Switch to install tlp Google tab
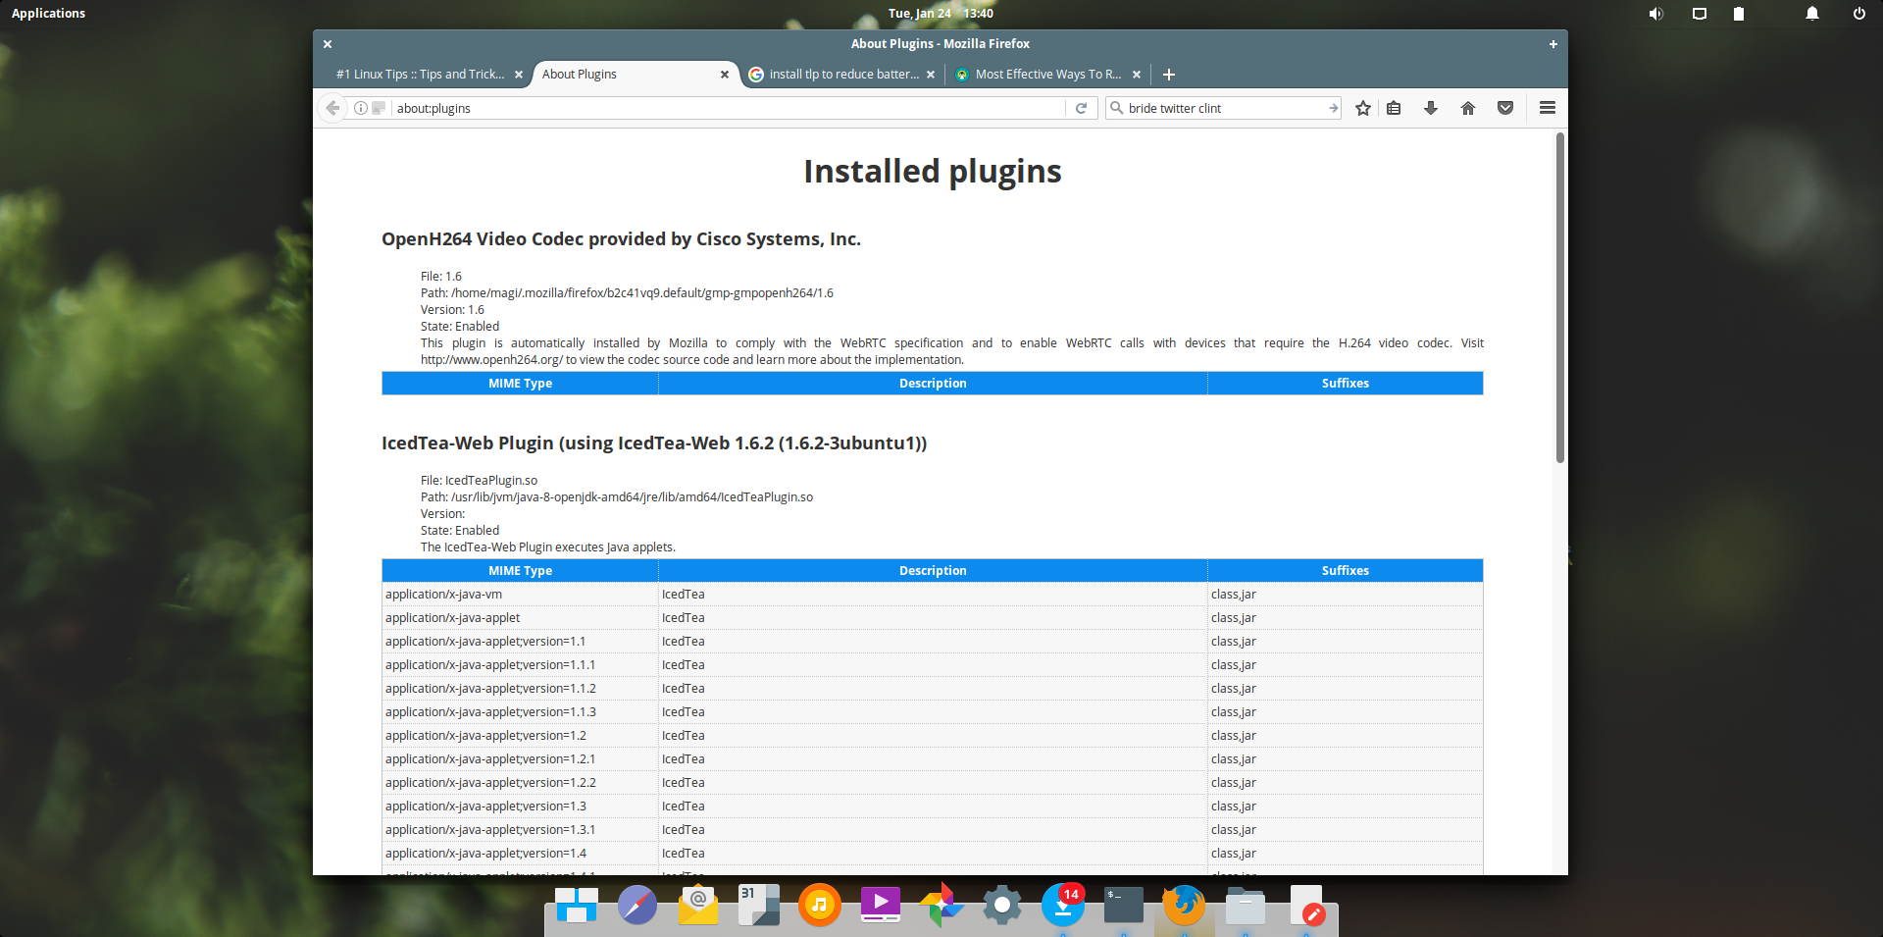Image resolution: width=1883 pixels, height=937 pixels. tap(842, 75)
